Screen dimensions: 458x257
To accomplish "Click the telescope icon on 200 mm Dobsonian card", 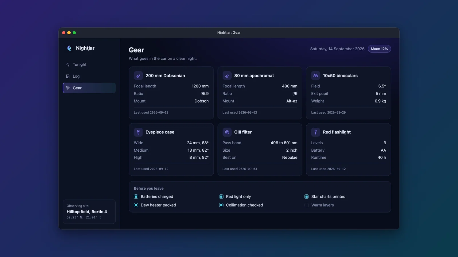I will pos(138,76).
